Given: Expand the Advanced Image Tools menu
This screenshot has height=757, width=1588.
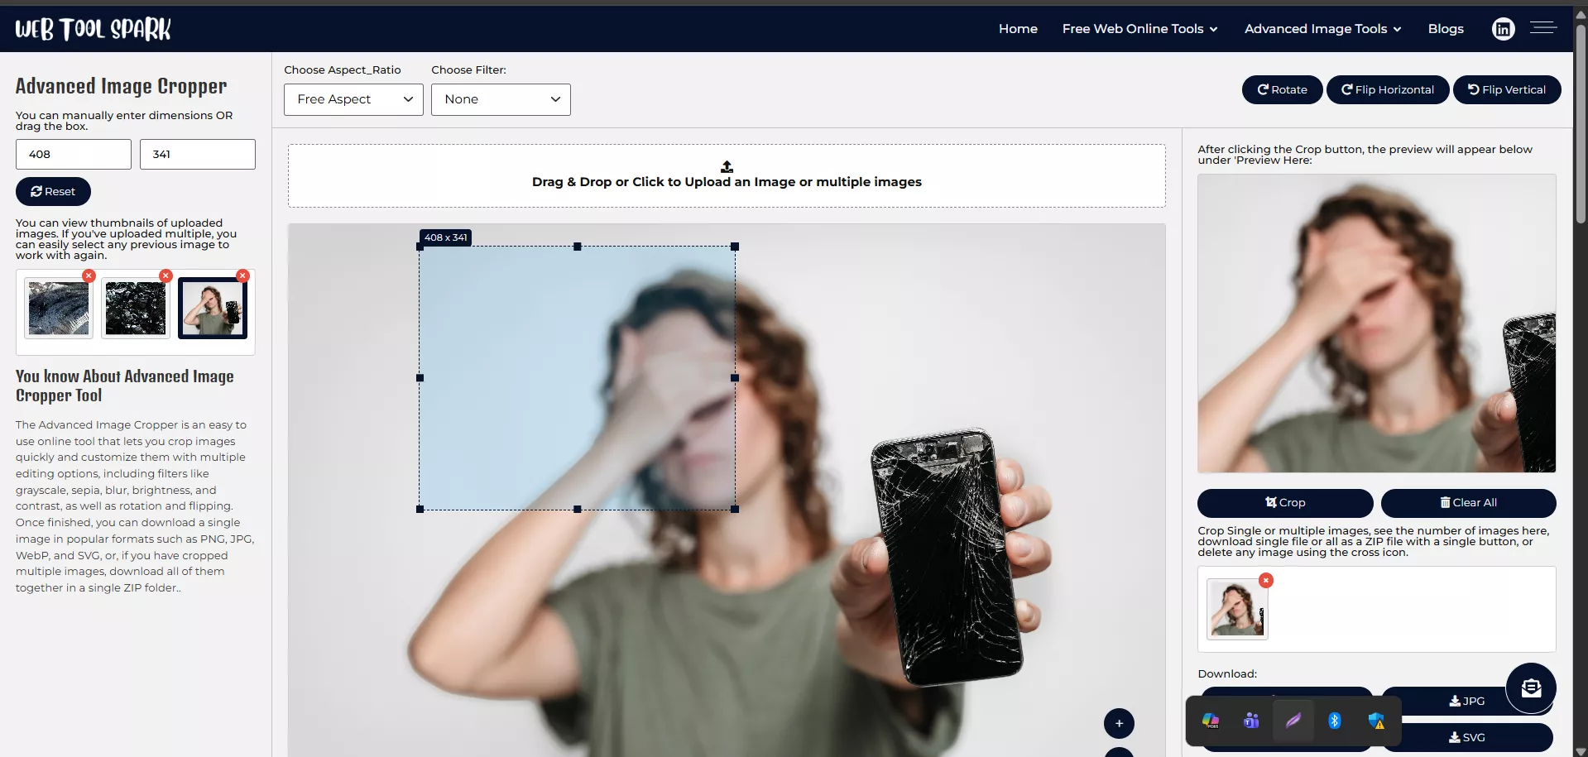Looking at the screenshot, I should (x=1322, y=29).
